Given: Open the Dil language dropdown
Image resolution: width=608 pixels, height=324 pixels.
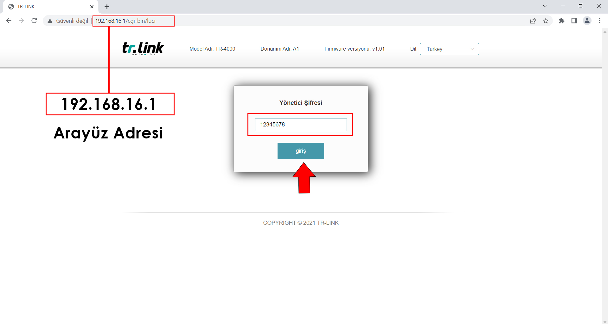Looking at the screenshot, I should [449, 49].
